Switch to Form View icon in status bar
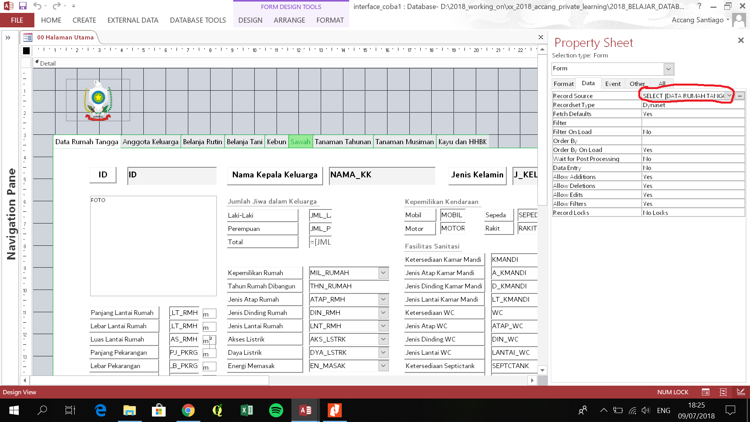The width and height of the screenshot is (750, 422). point(705,392)
